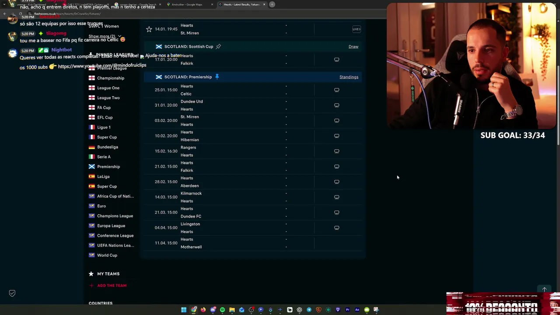Viewport: 560px width, 315px height.
Task: Open Champions League pinned league
Action: point(115,216)
